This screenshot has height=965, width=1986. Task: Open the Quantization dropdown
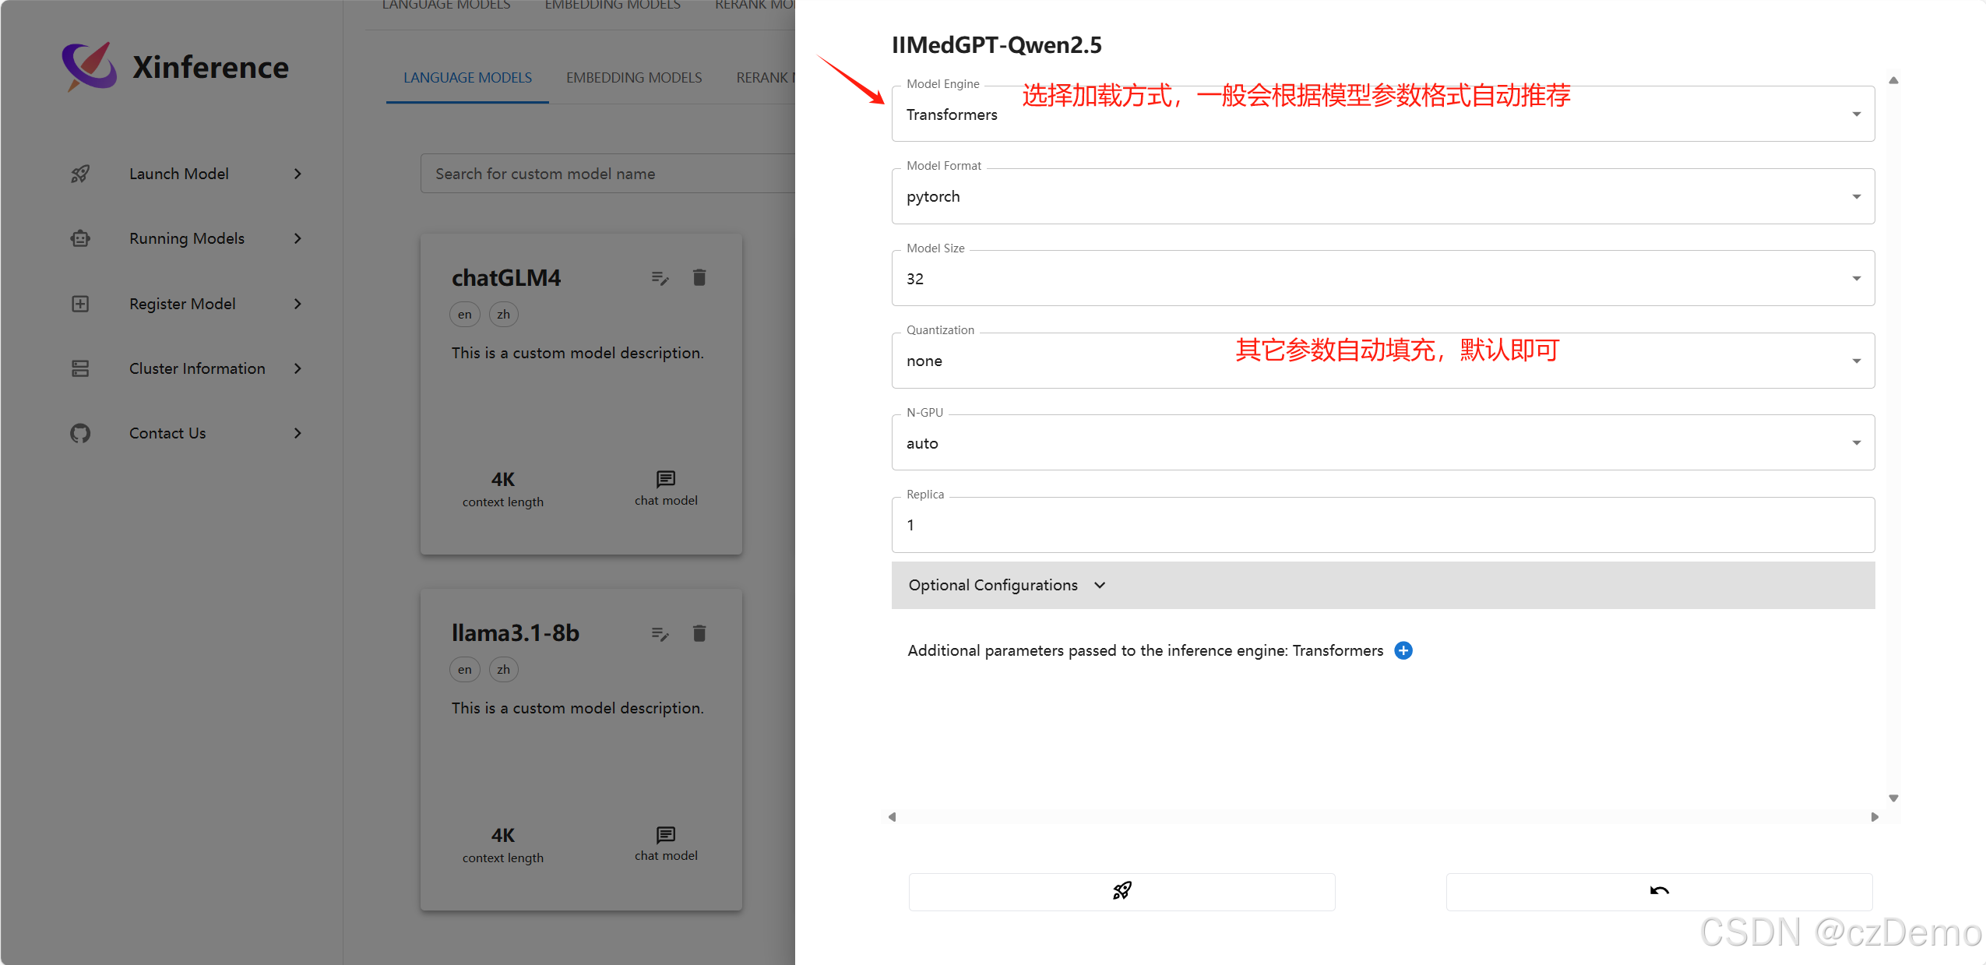coord(1382,361)
